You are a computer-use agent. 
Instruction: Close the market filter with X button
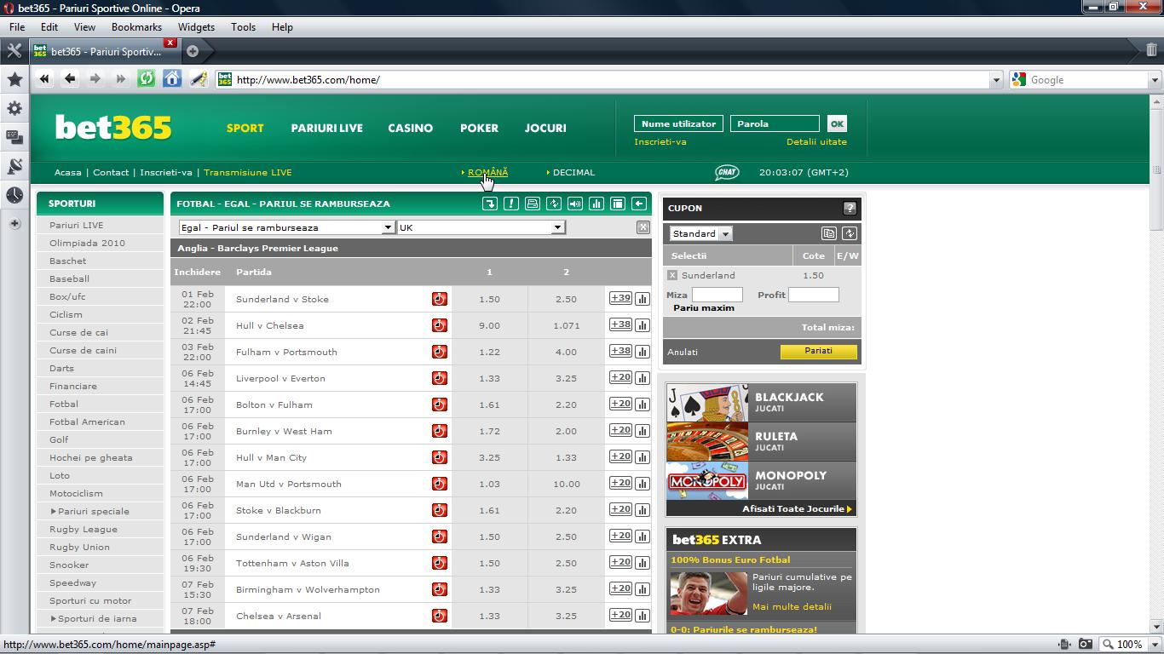pyautogui.click(x=643, y=227)
